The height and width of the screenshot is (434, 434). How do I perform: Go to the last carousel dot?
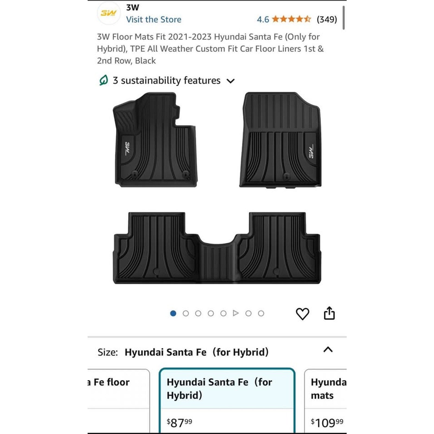(x=261, y=314)
